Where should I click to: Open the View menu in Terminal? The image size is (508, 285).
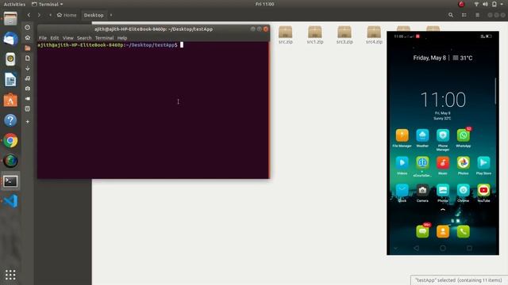coord(68,38)
